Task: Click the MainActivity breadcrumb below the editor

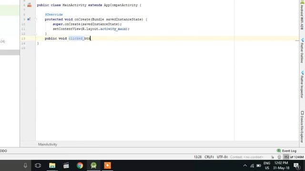Action: pos(48,144)
